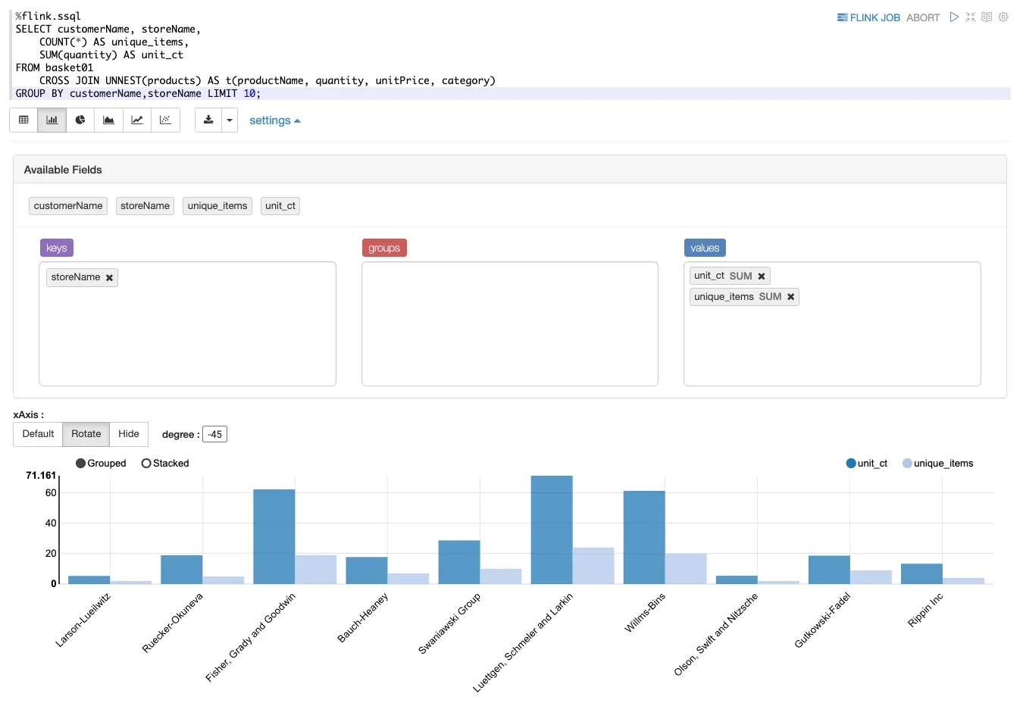
Task: Run the paragraph with play icon
Action: click(954, 17)
